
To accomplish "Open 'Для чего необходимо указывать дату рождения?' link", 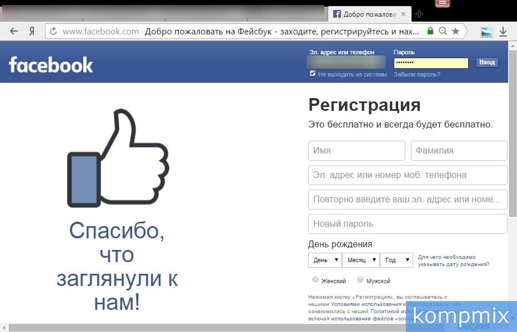I will pyautogui.click(x=454, y=261).
